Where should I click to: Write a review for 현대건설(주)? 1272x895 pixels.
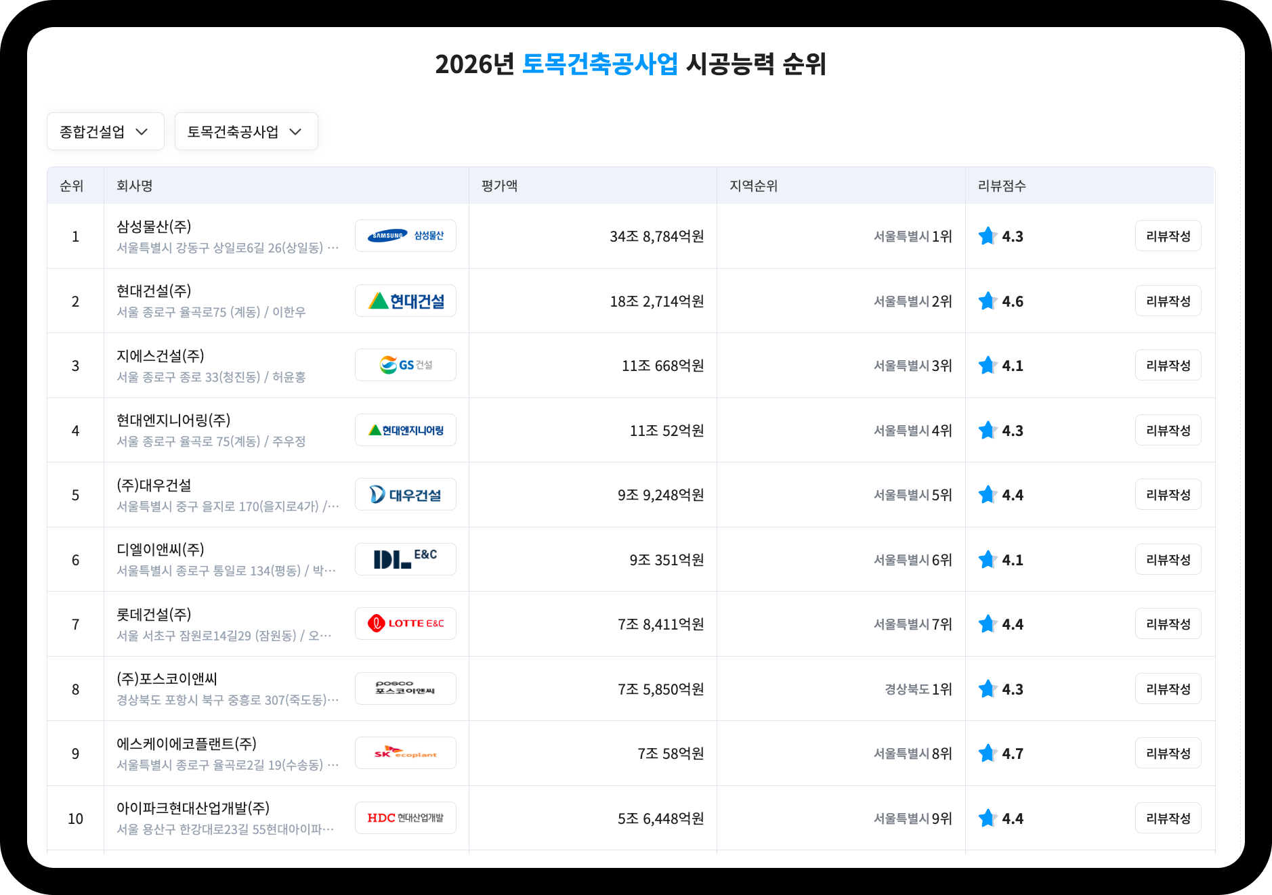click(x=1168, y=301)
